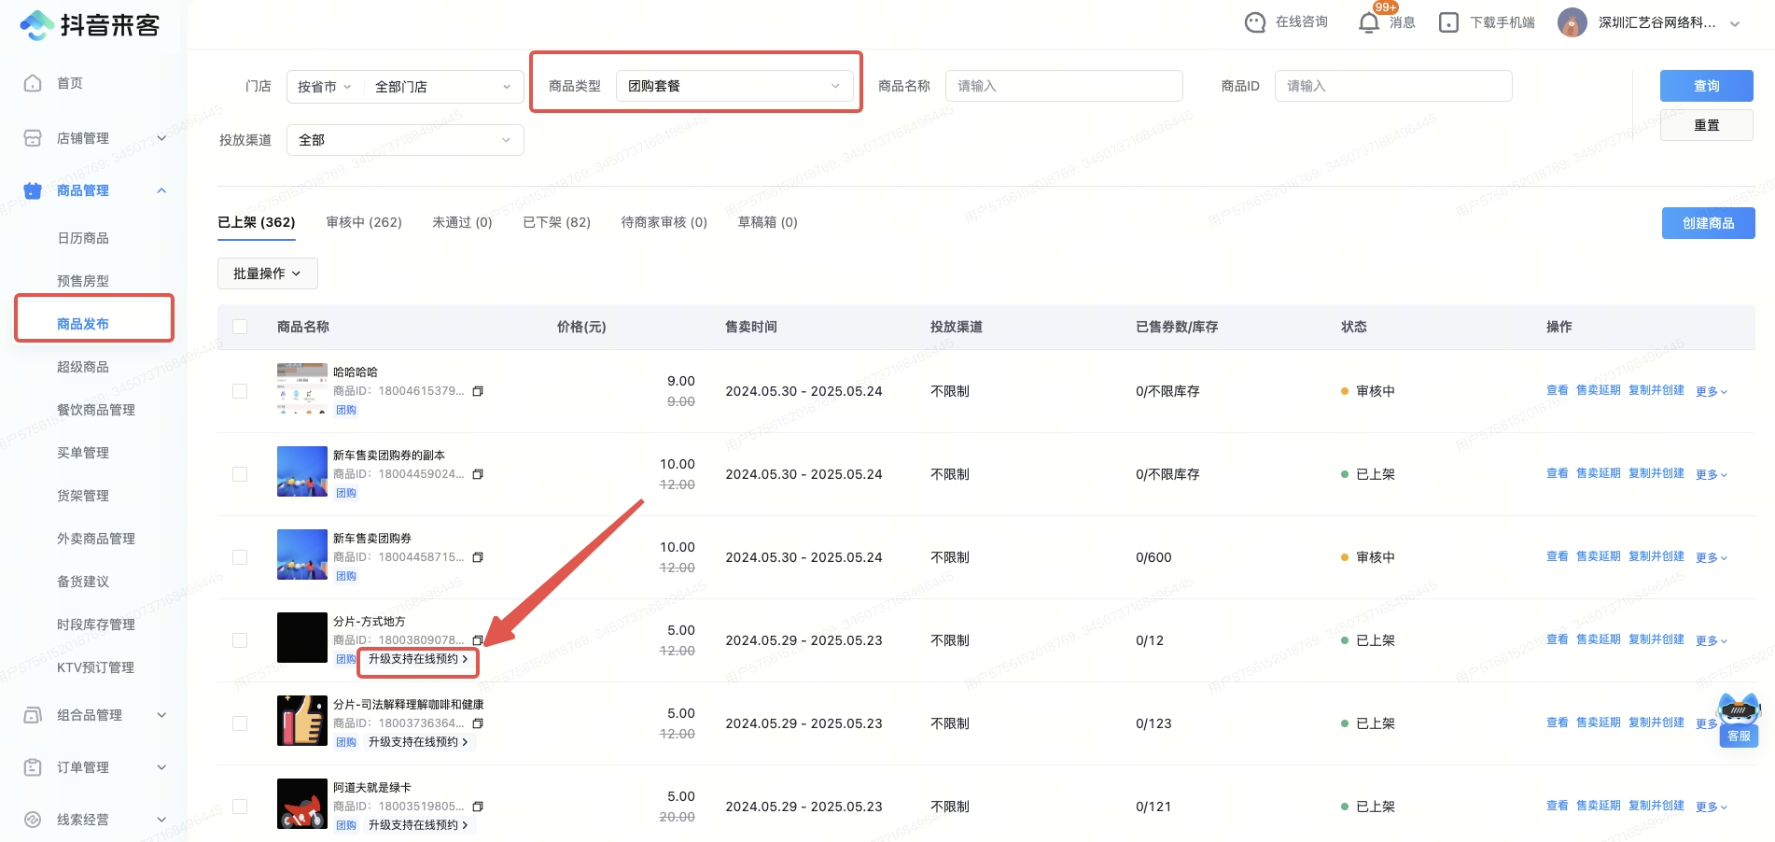The image size is (1775, 842).
Task: Go to 首页 home icon
Action: (x=33, y=83)
